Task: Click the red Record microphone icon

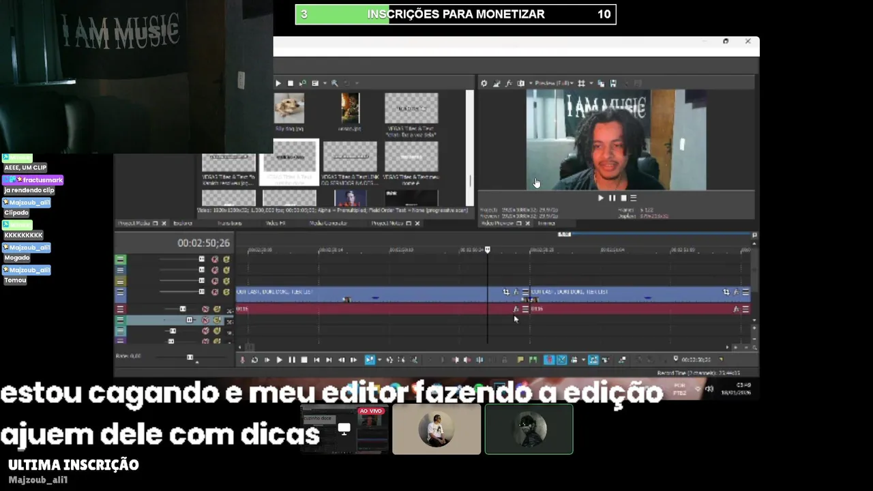Action: (243, 359)
